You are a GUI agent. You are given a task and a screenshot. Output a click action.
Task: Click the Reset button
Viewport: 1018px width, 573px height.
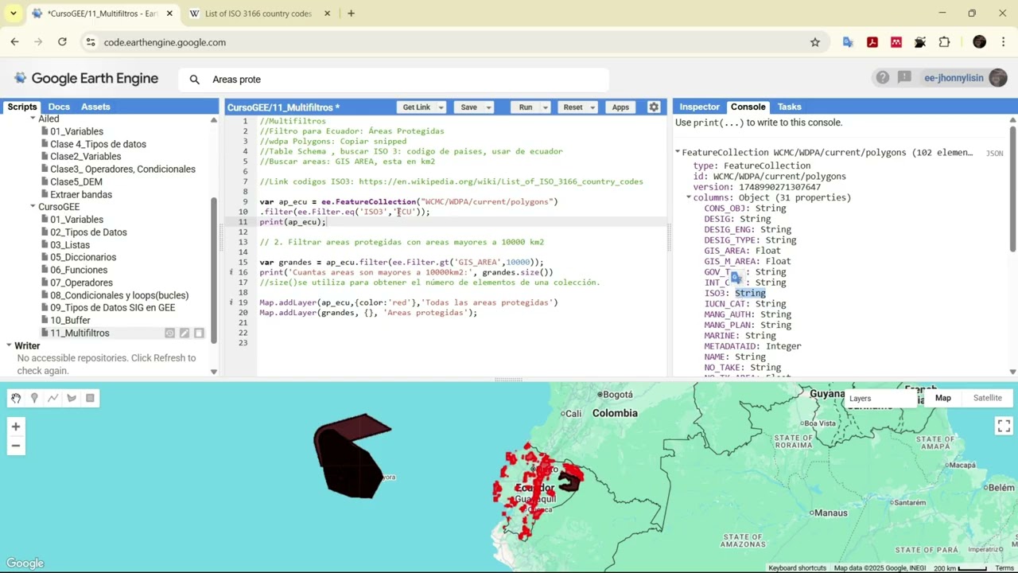pos(573,107)
